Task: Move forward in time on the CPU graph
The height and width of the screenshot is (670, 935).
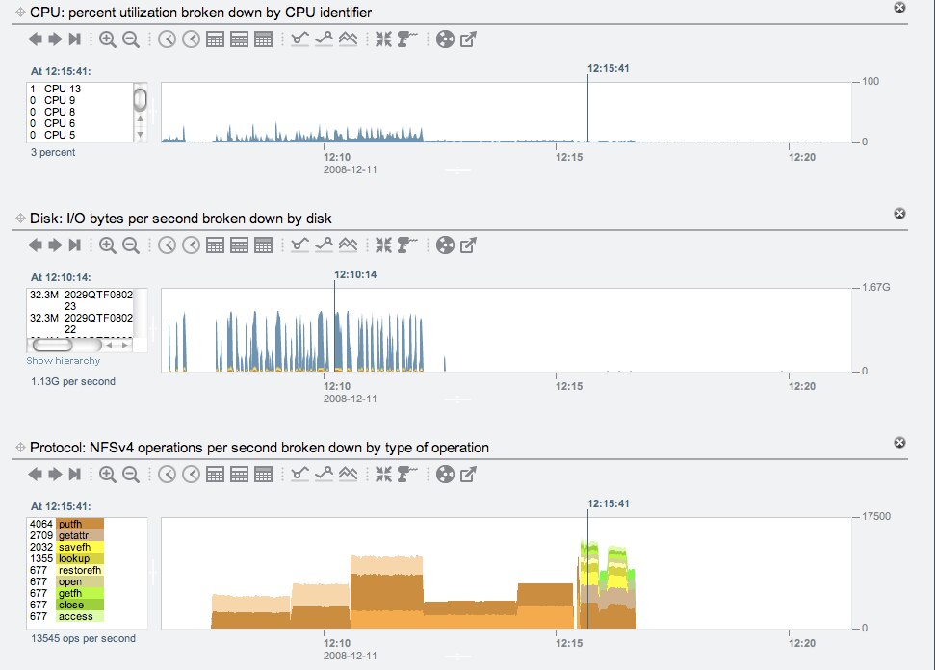Action: 56,39
